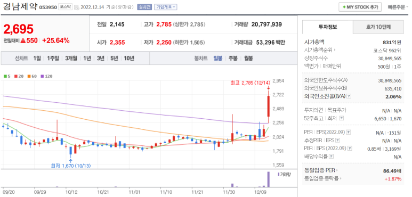Image resolution: width=412 pixels, height=197 pixels.
Task: Select the 3개월 line chart period
Action: 71,58
